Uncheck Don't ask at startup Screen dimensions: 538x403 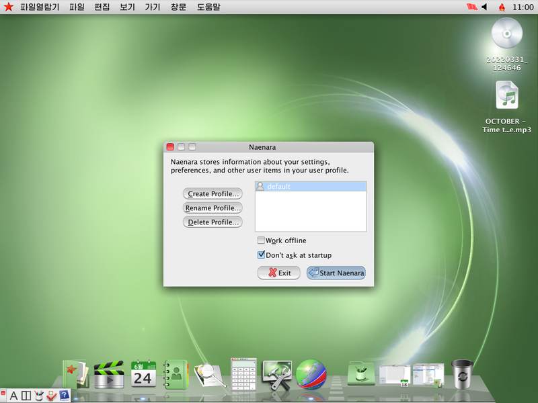(x=261, y=255)
